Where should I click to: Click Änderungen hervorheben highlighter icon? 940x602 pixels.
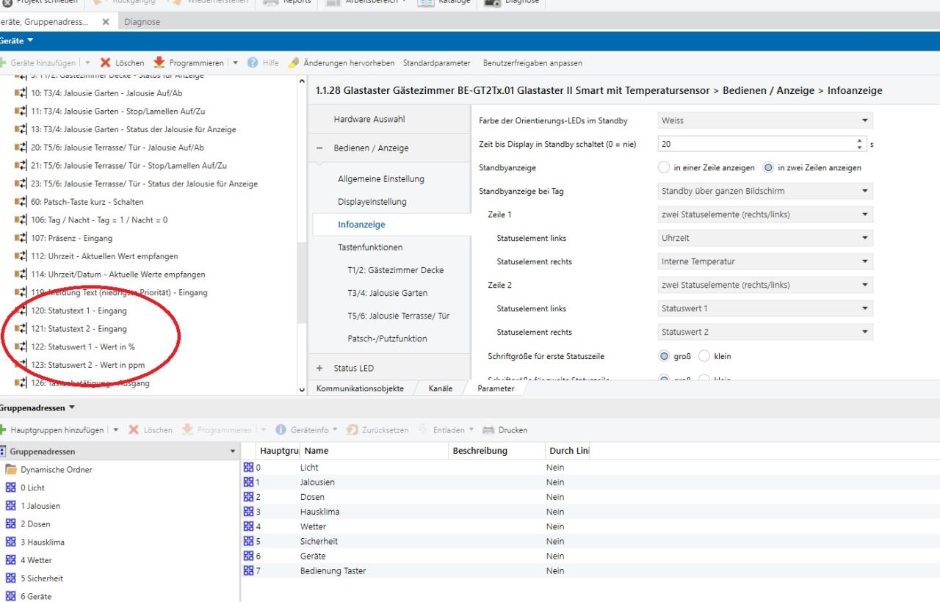(x=294, y=63)
